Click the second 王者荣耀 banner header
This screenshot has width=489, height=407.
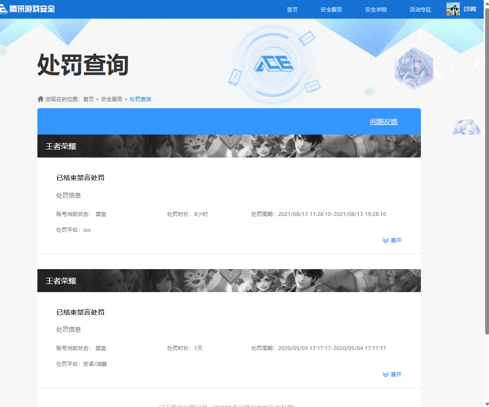(229, 281)
